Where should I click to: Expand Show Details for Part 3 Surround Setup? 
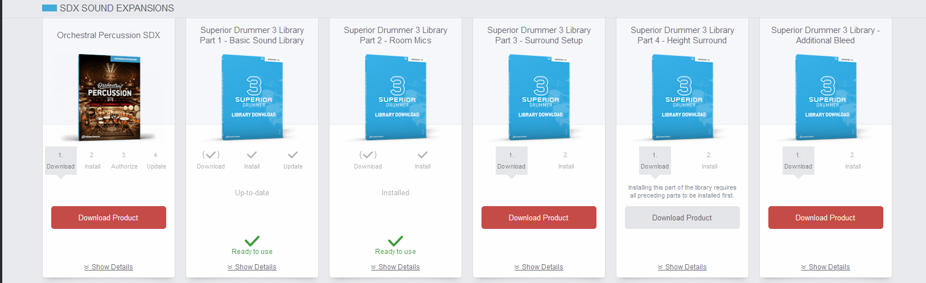(539, 267)
